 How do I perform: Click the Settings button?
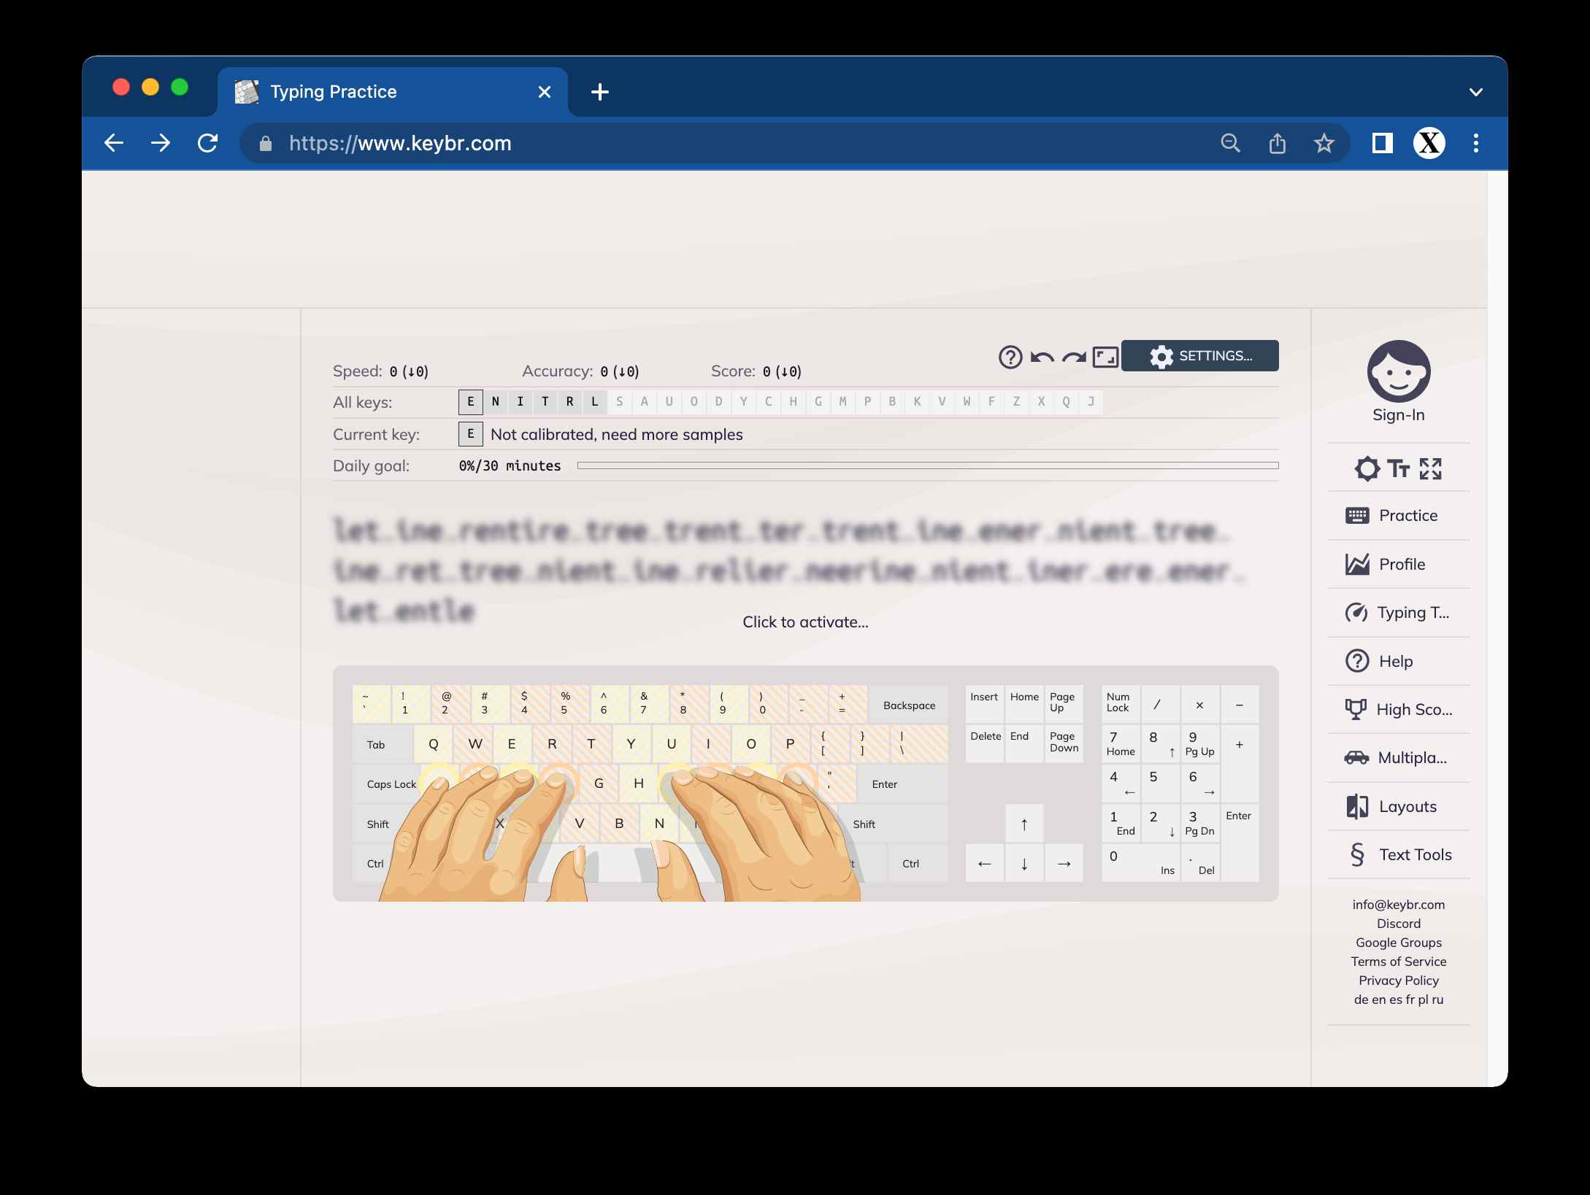pyautogui.click(x=1201, y=355)
